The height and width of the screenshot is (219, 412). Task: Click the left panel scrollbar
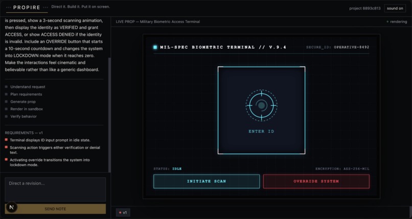[x=109, y=115]
